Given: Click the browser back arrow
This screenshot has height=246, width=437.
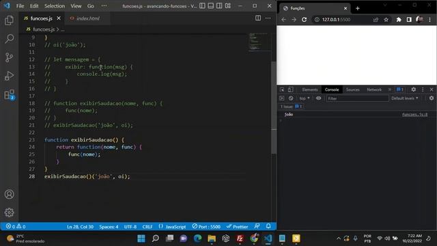Looking at the screenshot, I should pos(284,20).
